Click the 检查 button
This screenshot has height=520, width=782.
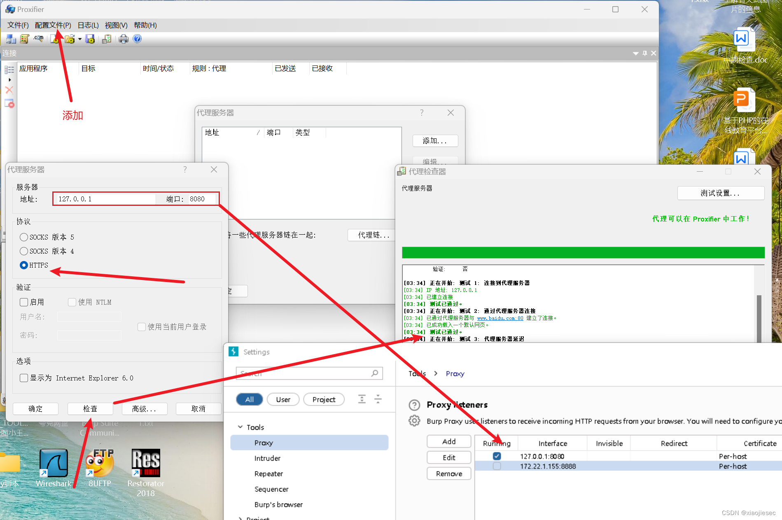pyautogui.click(x=90, y=408)
